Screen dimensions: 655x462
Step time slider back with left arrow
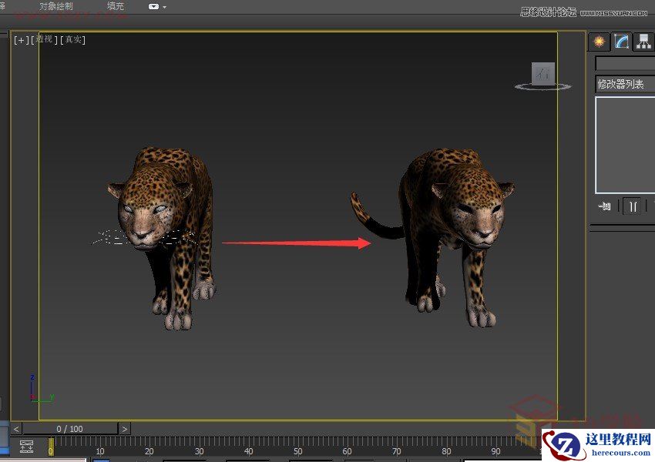click(16, 429)
